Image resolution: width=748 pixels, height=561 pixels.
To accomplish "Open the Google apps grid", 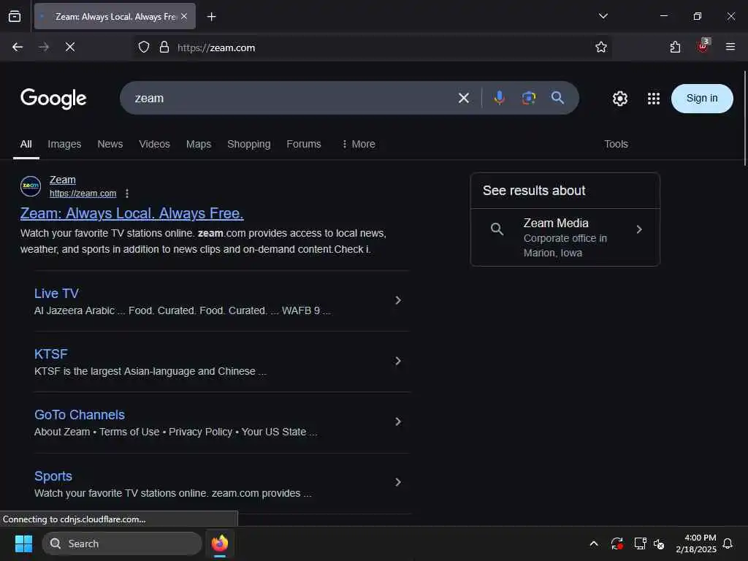I will (x=654, y=99).
